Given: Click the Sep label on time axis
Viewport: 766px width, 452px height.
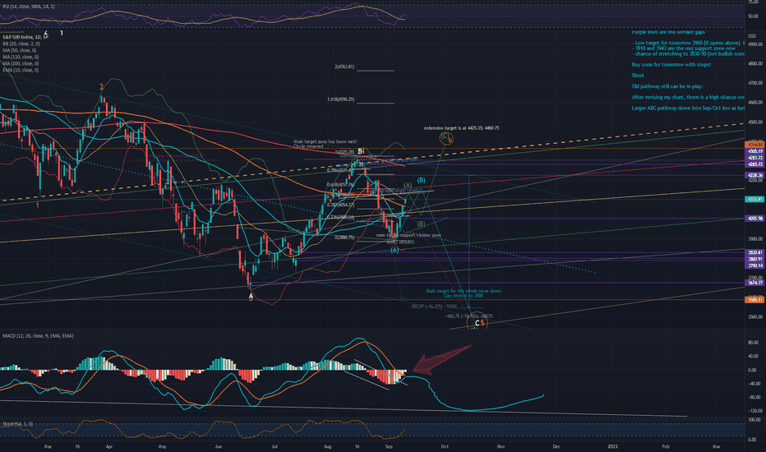Looking at the screenshot, I should click(389, 446).
